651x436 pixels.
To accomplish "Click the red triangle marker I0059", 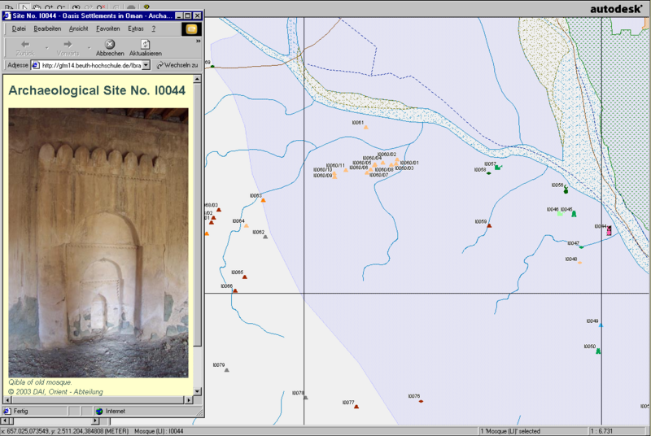I will tap(489, 226).
